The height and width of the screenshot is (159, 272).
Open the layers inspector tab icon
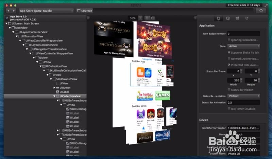(247, 18)
